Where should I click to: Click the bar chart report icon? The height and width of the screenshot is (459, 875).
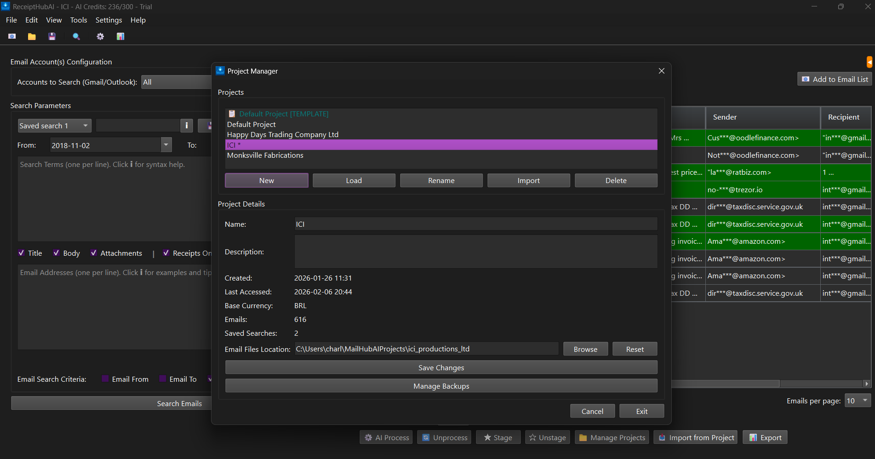120,36
